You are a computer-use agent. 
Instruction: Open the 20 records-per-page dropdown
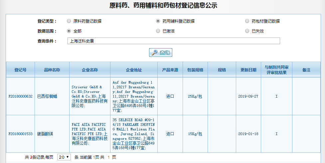pyautogui.click(x=64, y=157)
